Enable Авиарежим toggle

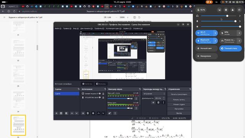tap(207, 56)
